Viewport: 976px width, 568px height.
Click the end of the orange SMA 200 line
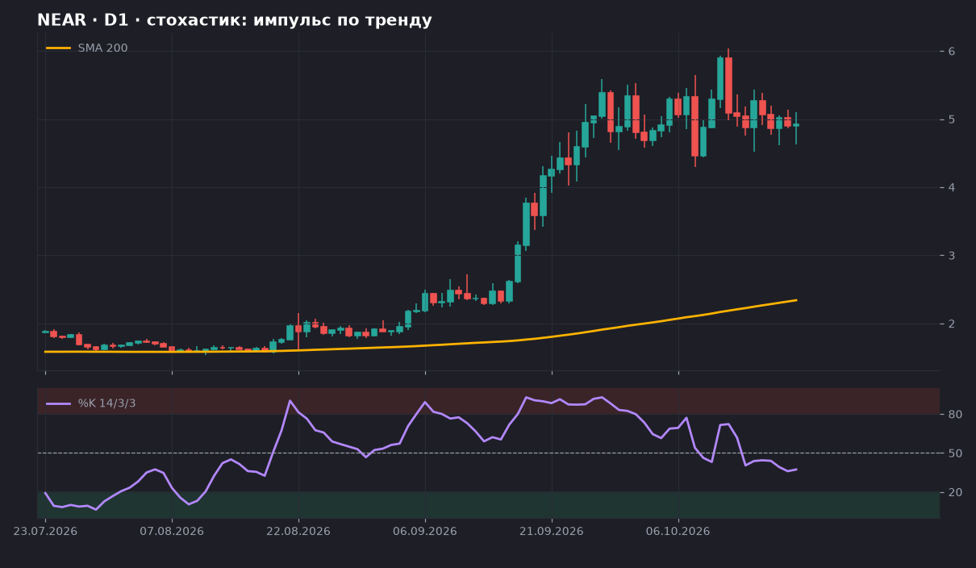[x=796, y=300]
